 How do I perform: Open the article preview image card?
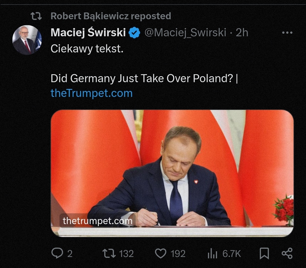coord(172,173)
